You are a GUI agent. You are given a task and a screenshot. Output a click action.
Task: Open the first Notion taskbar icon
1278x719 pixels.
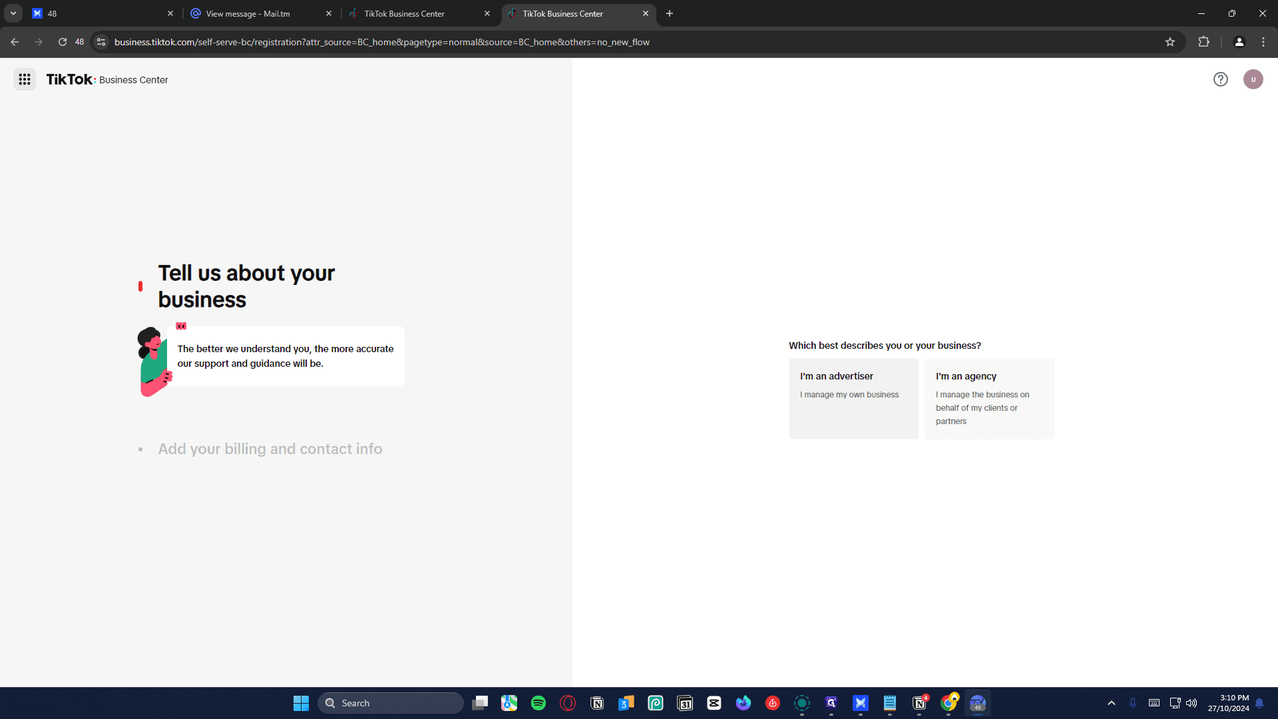(597, 703)
